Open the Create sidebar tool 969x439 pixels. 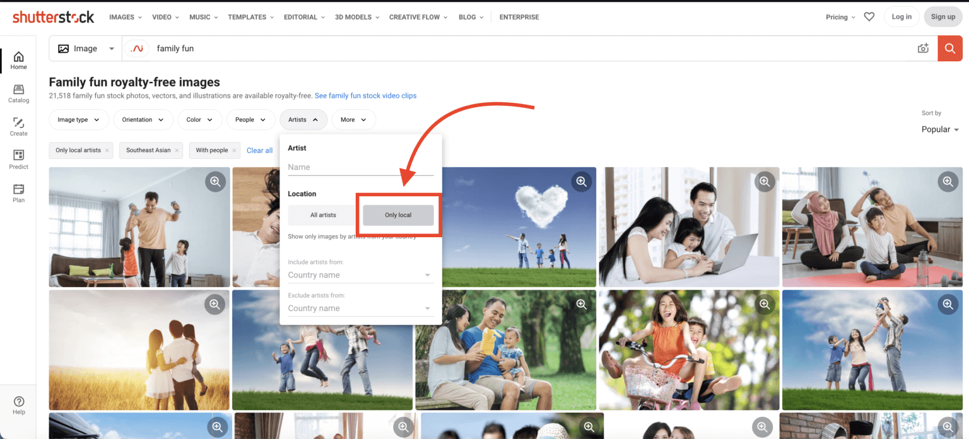click(18, 127)
